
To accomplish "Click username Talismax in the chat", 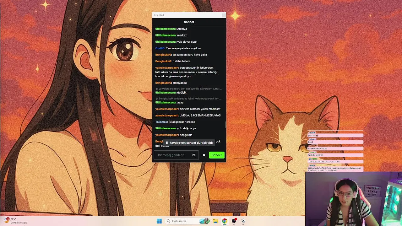I will click(161, 122).
